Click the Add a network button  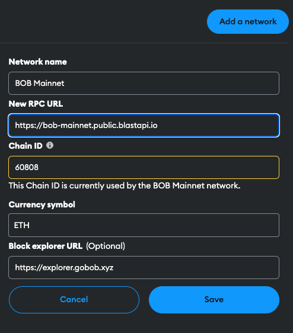[248, 21]
